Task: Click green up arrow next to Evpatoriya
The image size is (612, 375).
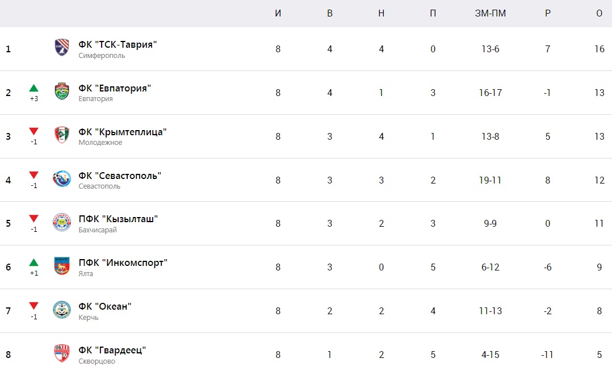Action: point(34,88)
